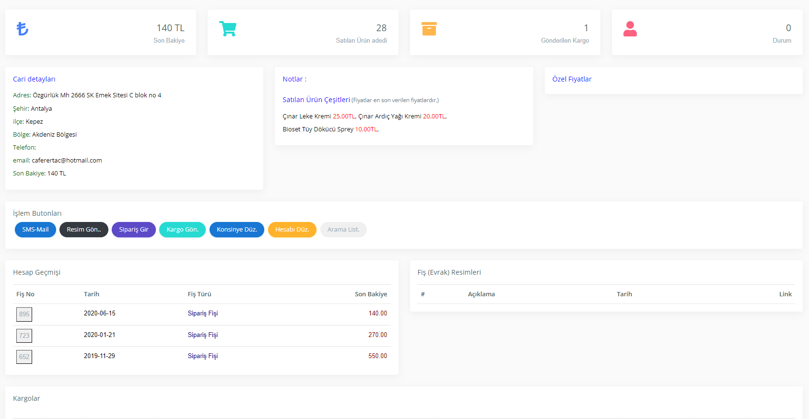Screen dimensions: 809x419
Task: Open receipt number 895
Action: (x=24, y=314)
